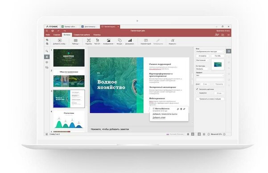Open the empty effect type dropdown

[x=210, y=80]
